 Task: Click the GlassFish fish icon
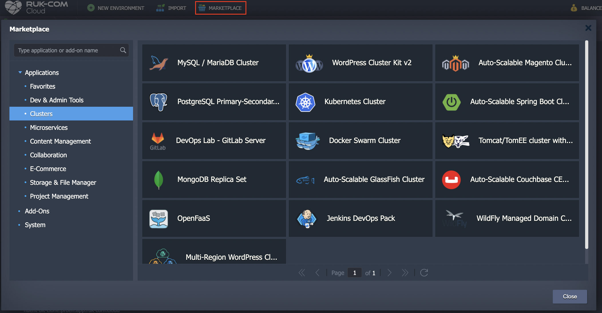coord(305,180)
